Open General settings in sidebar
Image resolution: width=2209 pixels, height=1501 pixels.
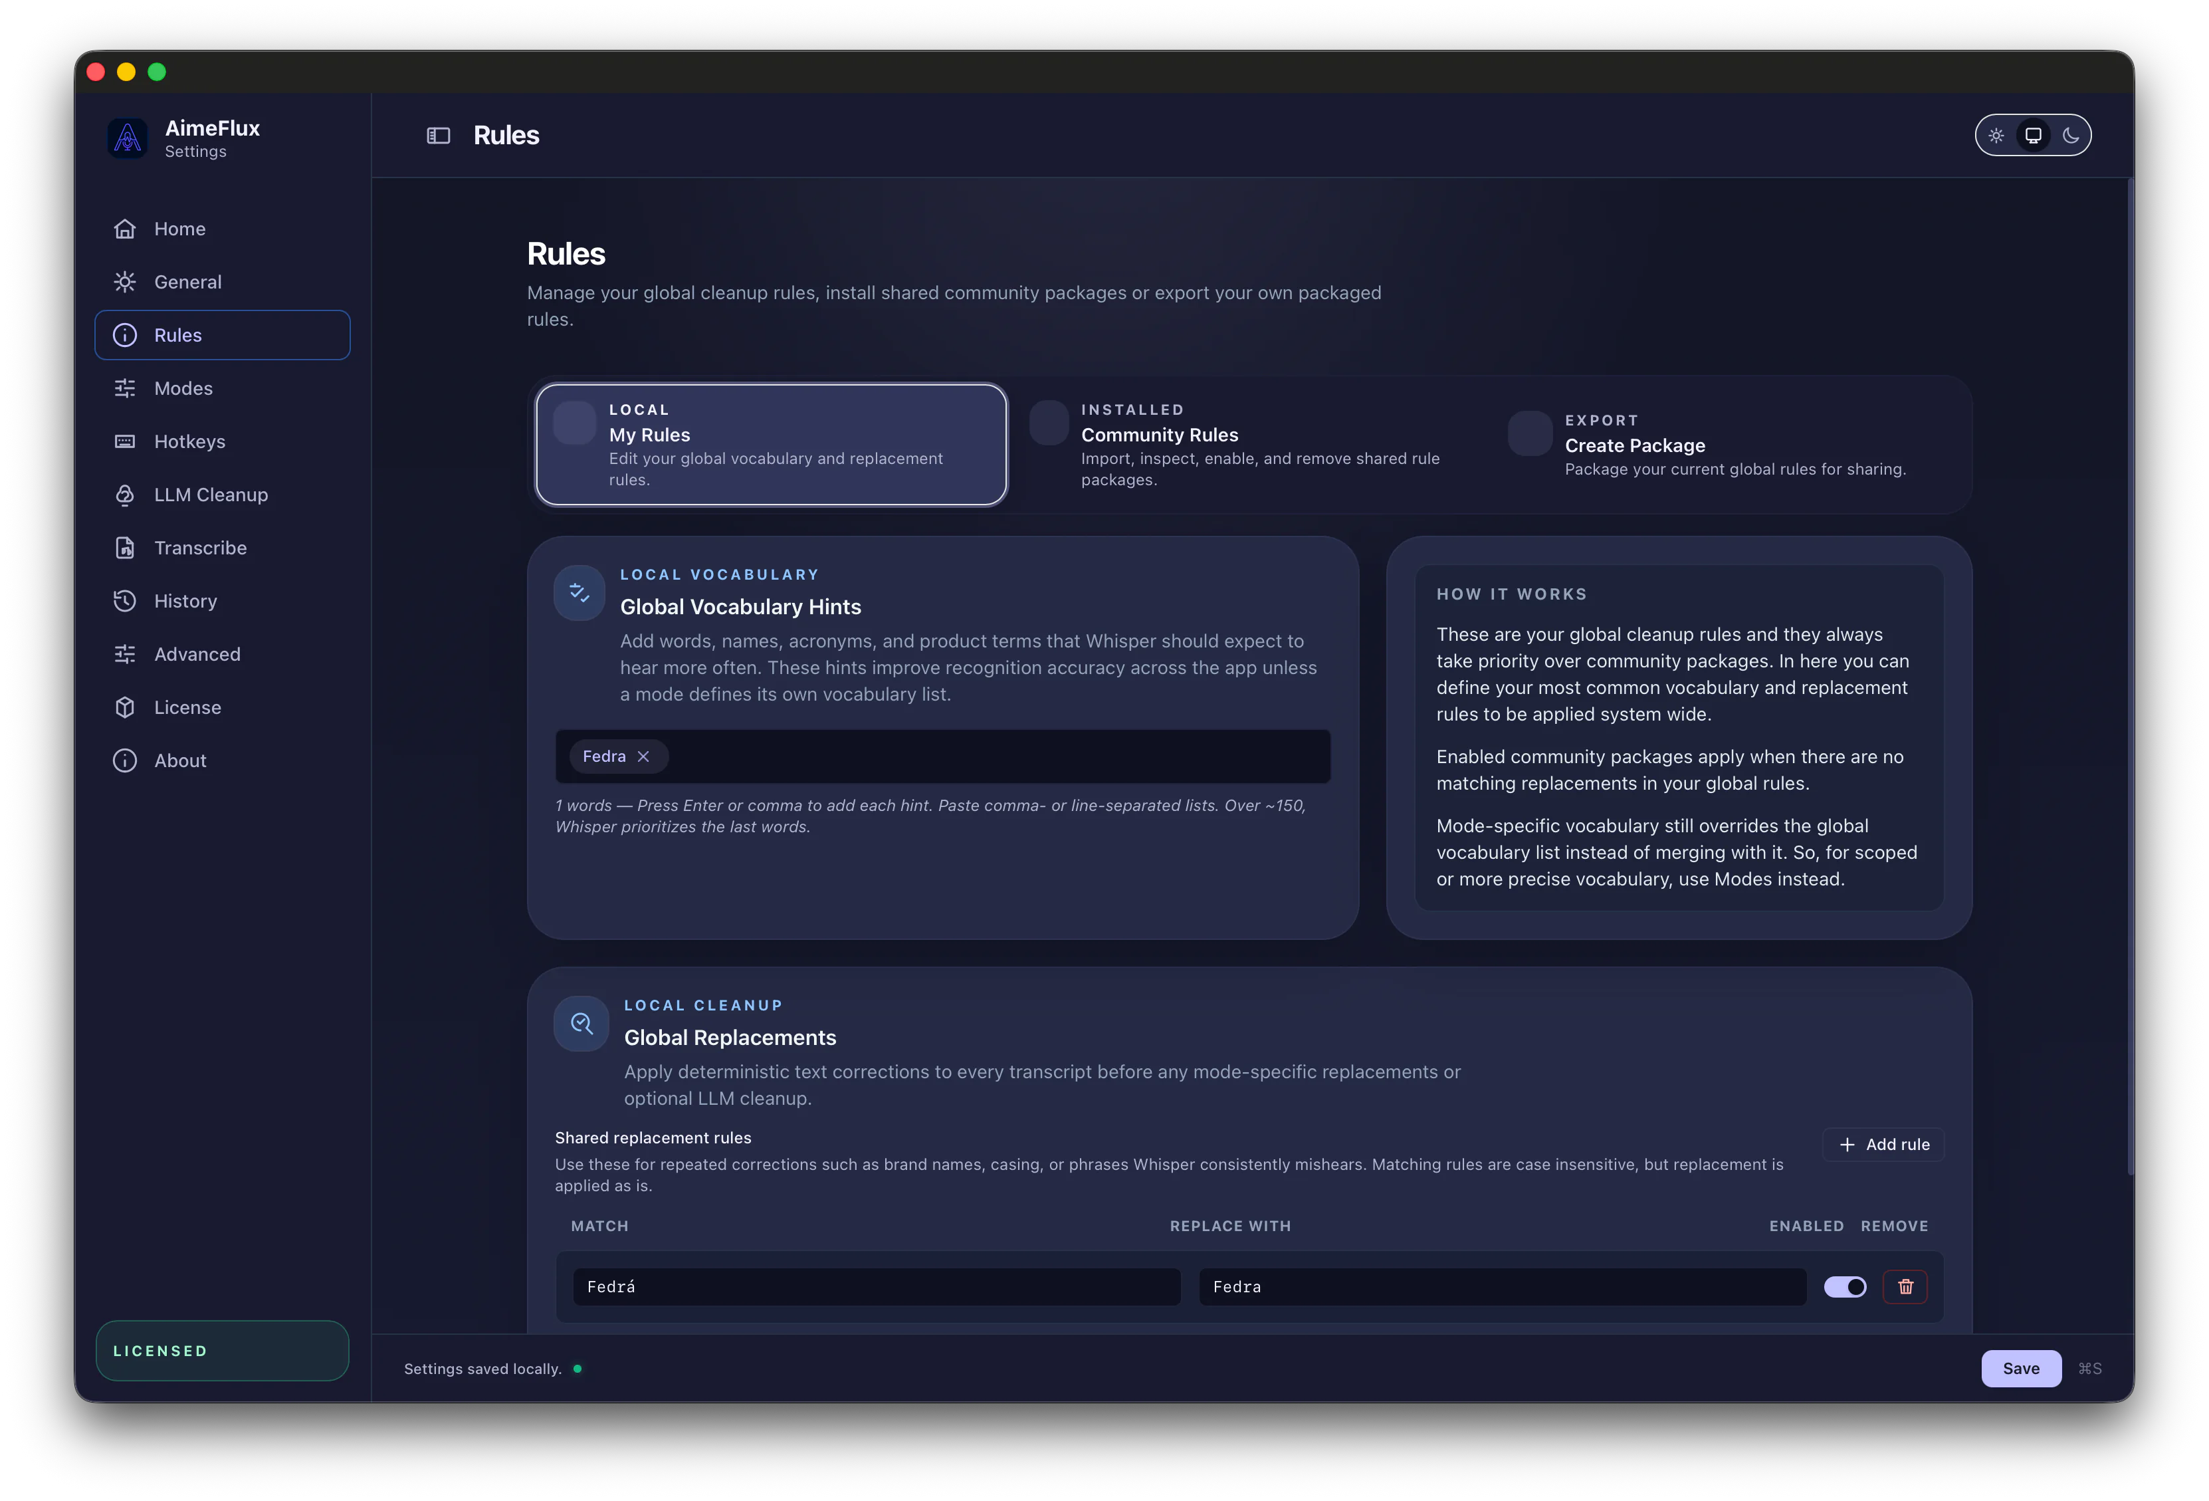(223, 283)
